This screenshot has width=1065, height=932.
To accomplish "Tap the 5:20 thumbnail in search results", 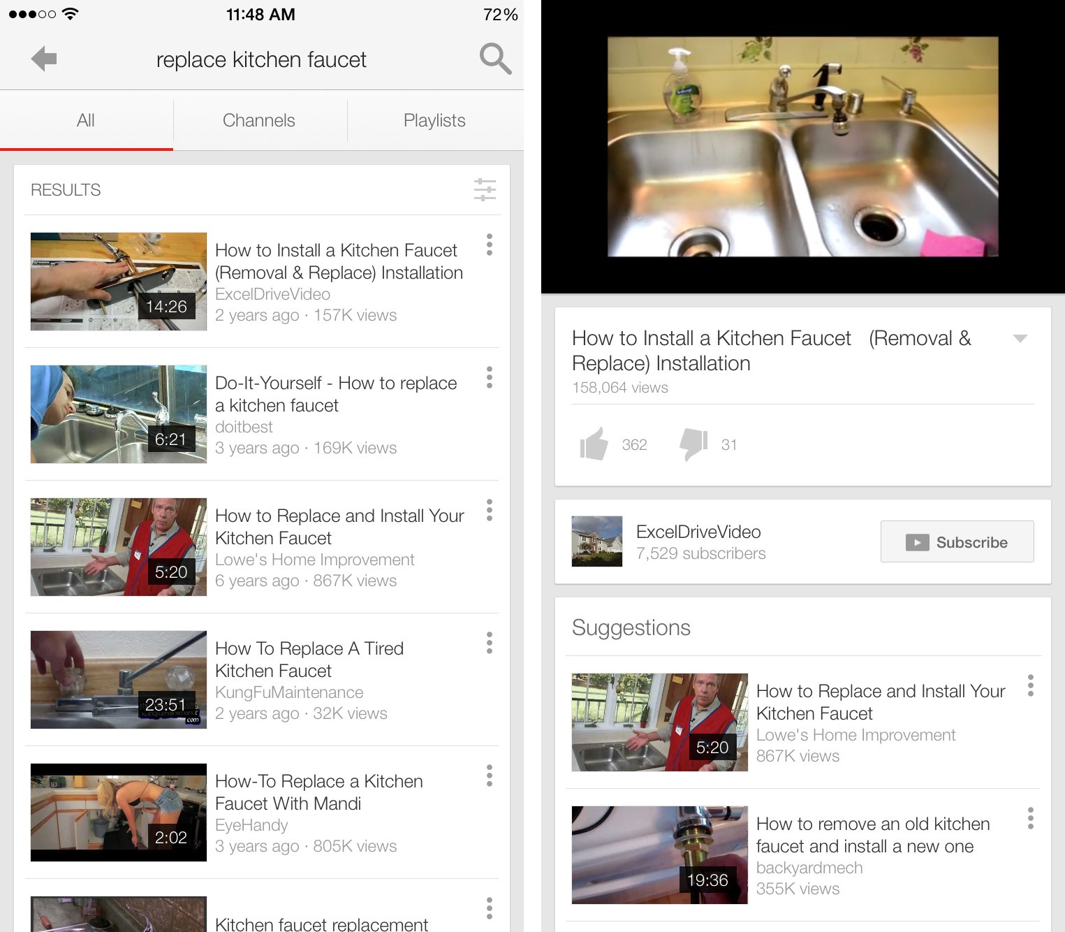I will pyautogui.click(x=119, y=547).
